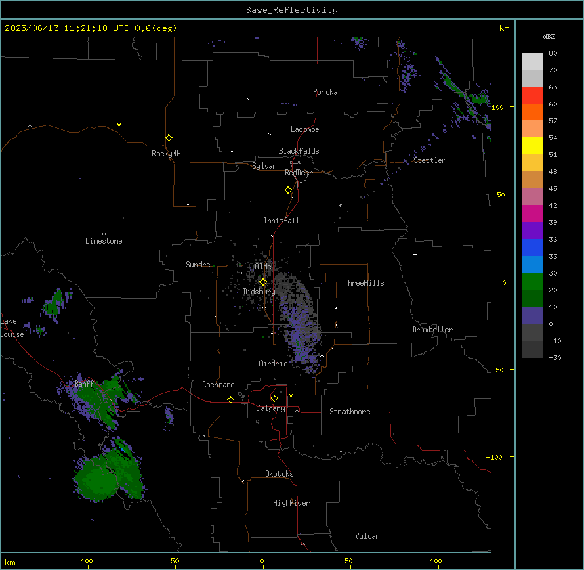This screenshot has height=570, width=584.
Task: Click the Cochrane label
Action: (218, 385)
